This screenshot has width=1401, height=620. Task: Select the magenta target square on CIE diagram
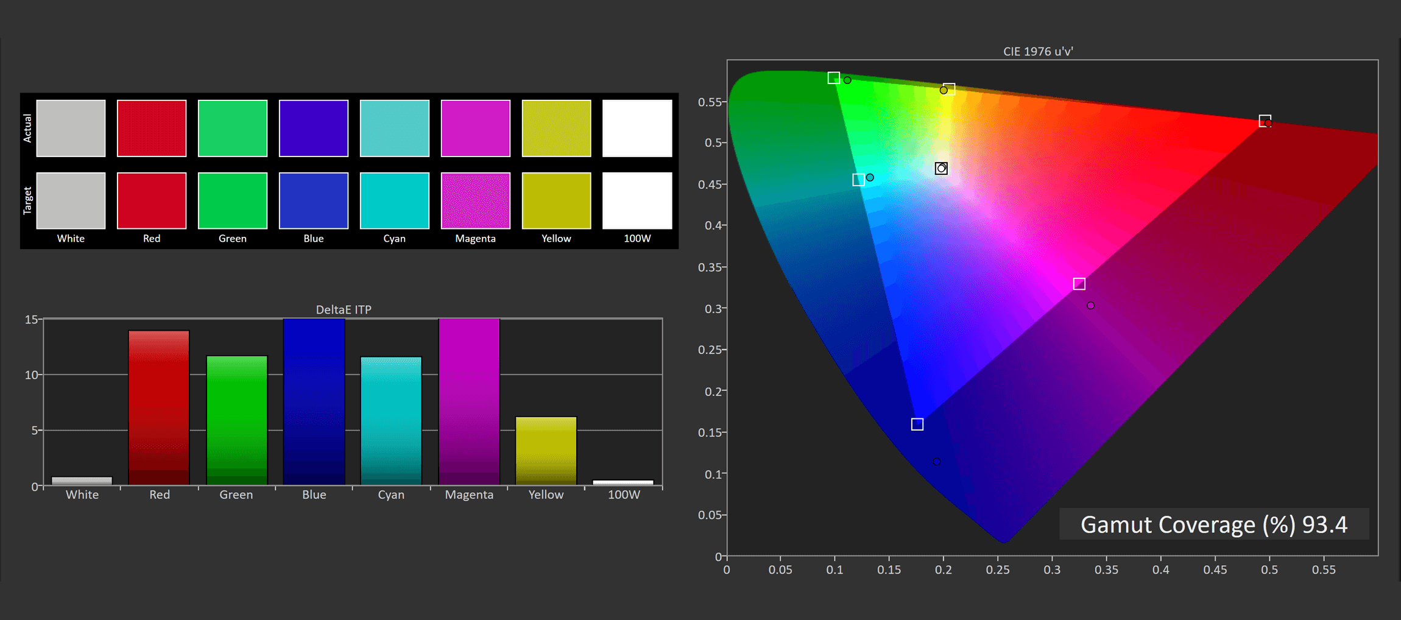pos(1079,284)
